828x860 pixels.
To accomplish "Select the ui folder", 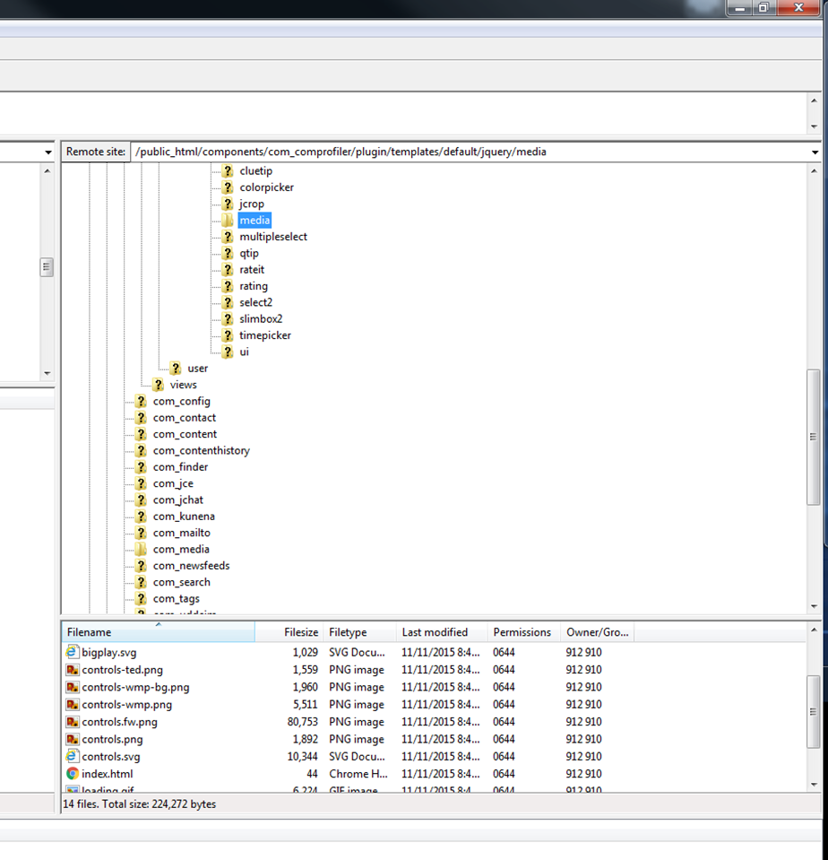I will coord(245,352).
